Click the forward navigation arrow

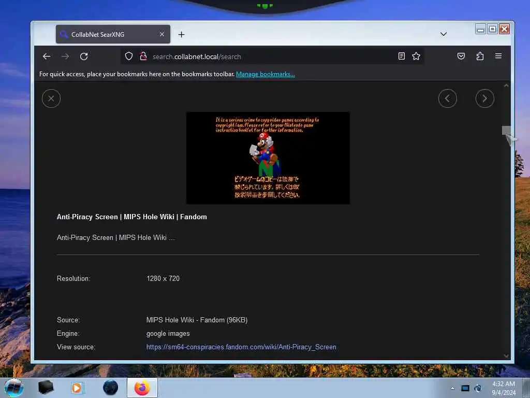point(65,56)
